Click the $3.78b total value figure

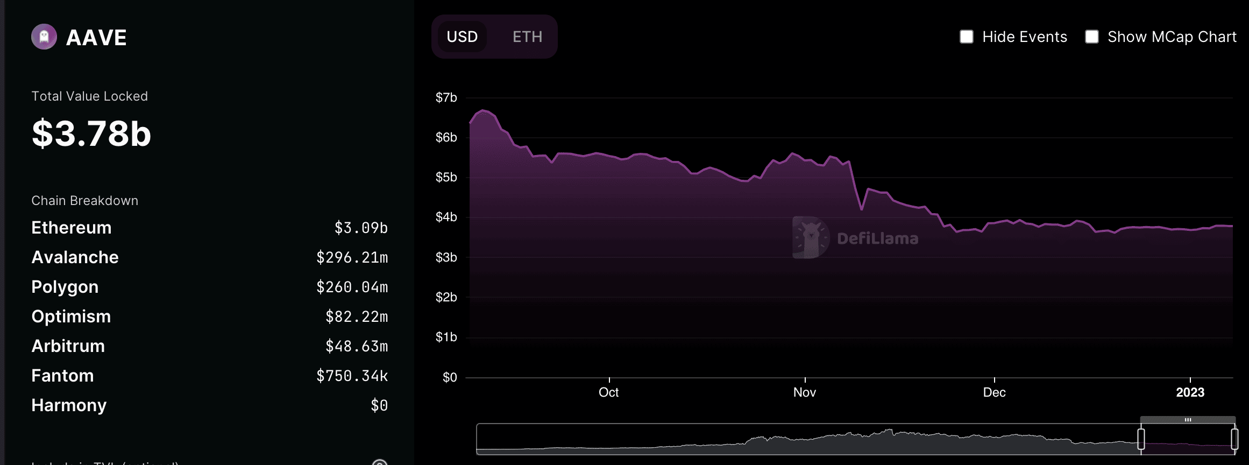[x=91, y=133]
